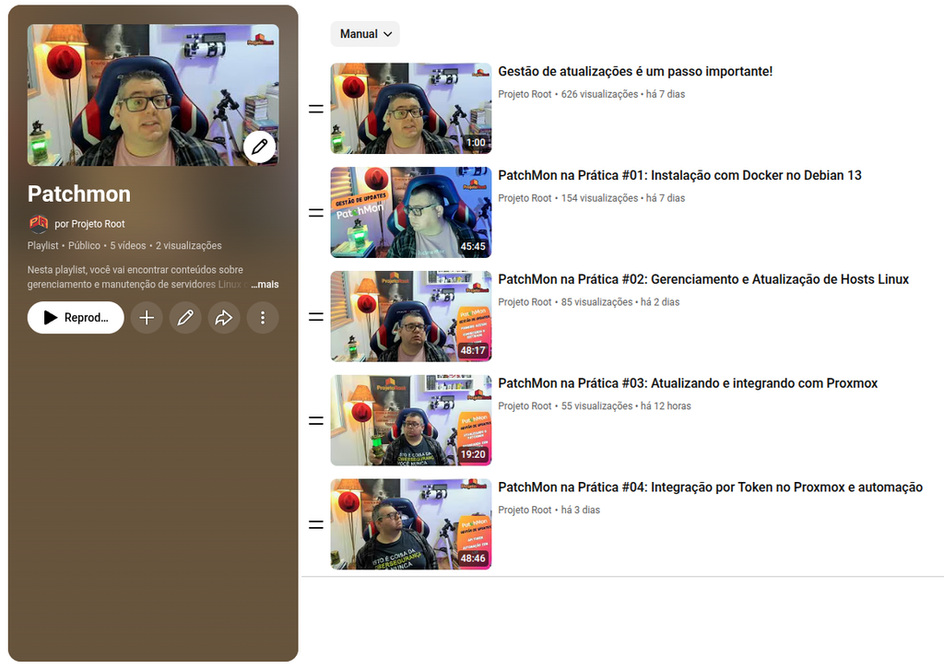Viewport: 944px width, 669px height.
Task: Click the 1:00 duration video thumbnail
Action: [411, 109]
